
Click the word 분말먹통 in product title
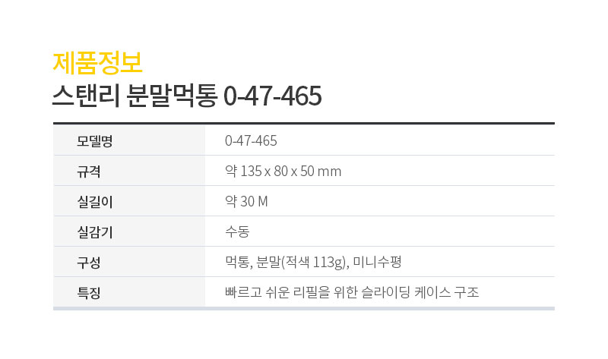172,96
